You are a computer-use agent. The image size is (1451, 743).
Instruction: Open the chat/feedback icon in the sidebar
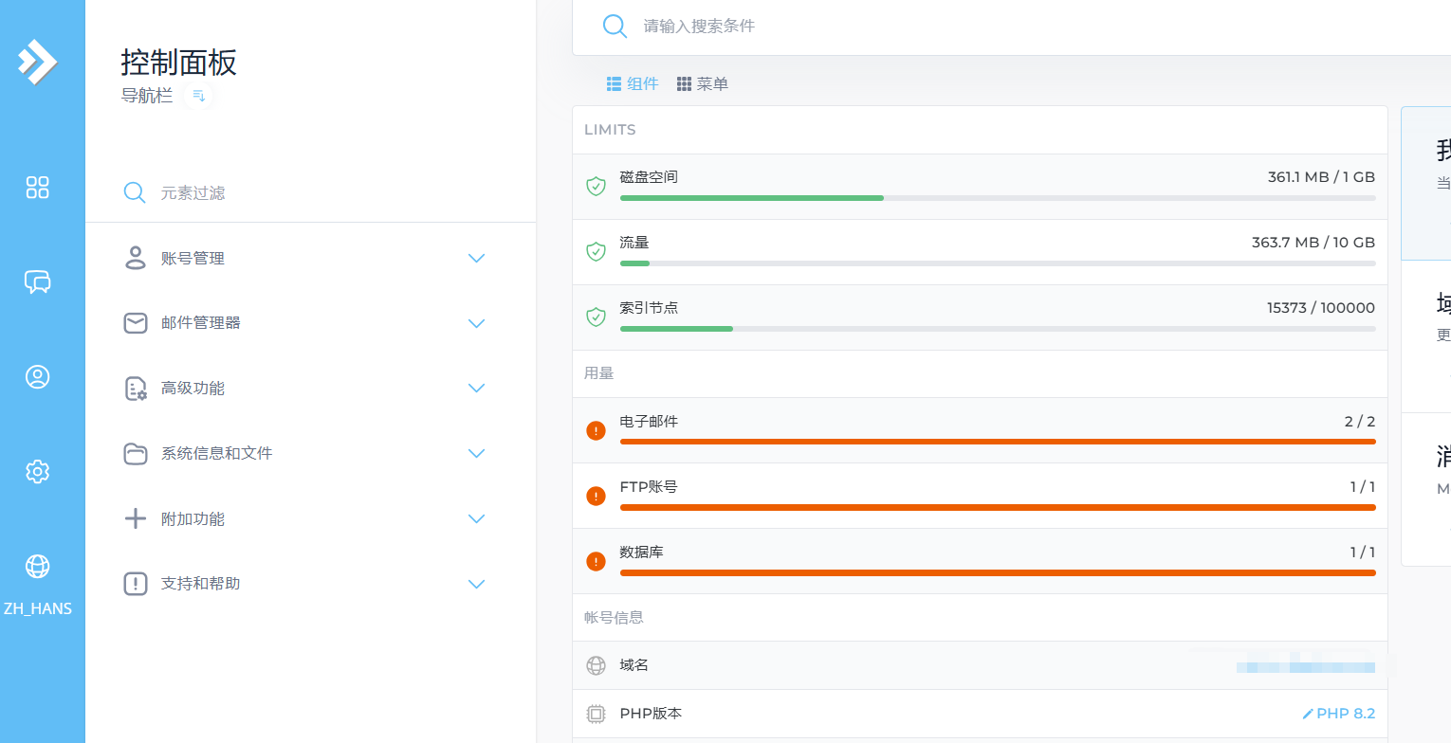(x=38, y=281)
